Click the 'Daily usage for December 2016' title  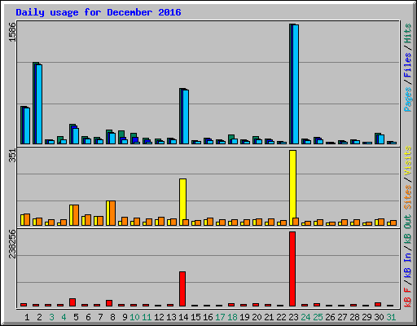(99, 12)
